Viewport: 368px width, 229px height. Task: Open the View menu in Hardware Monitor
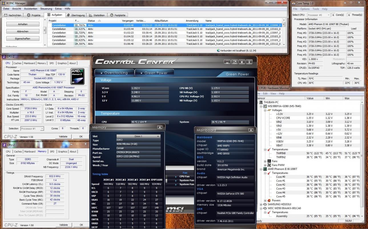[x=273, y=94]
